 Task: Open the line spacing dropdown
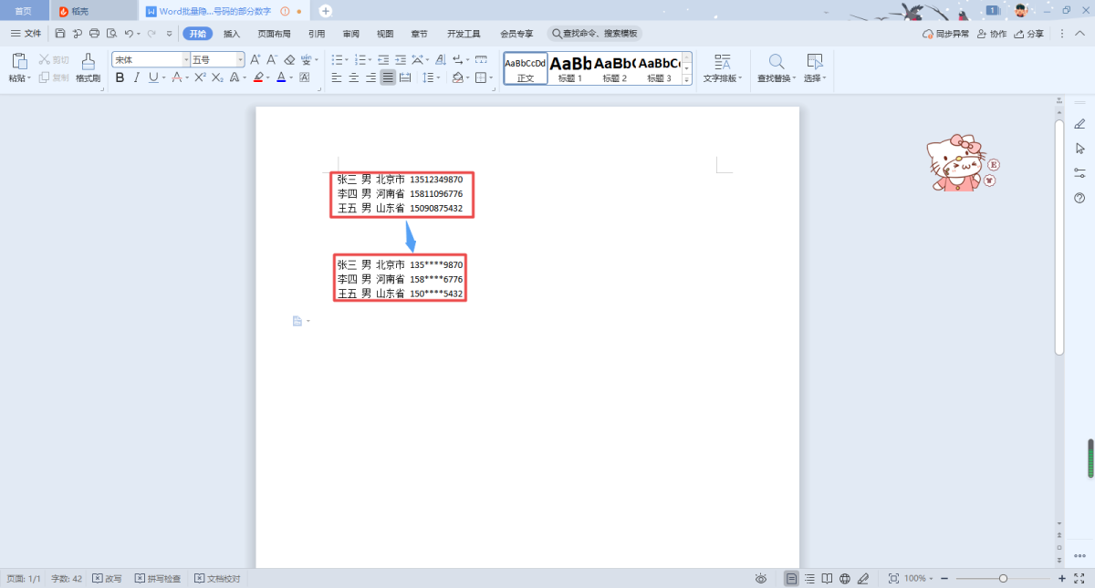[x=437, y=78]
